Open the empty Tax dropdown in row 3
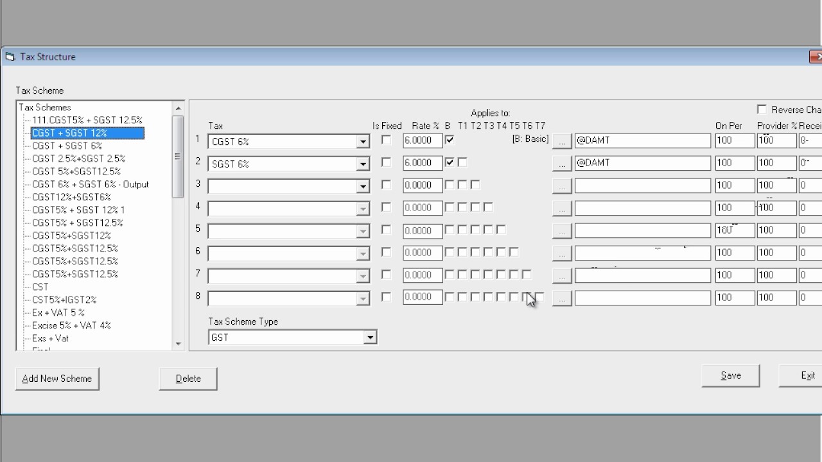Screen dimensions: 822x462 coord(363,187)
